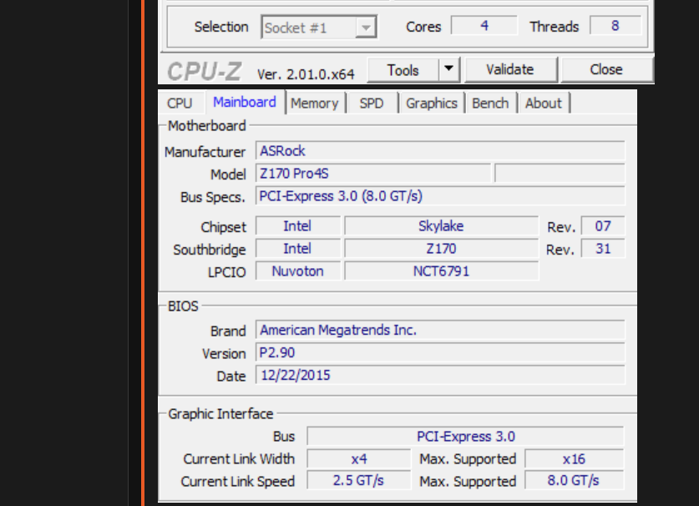Click the Southbridge Intel vendor field

[298, 249]
